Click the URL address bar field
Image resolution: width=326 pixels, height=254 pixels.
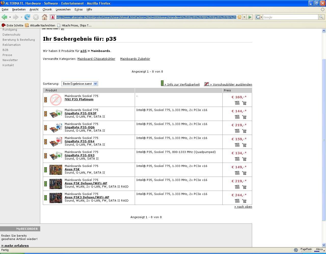click(x=146, y=17)
